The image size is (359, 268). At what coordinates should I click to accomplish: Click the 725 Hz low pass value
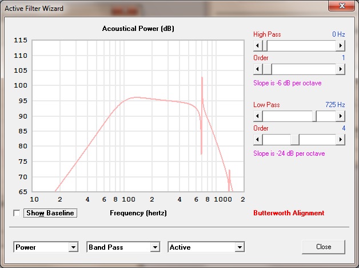point(335,105)
